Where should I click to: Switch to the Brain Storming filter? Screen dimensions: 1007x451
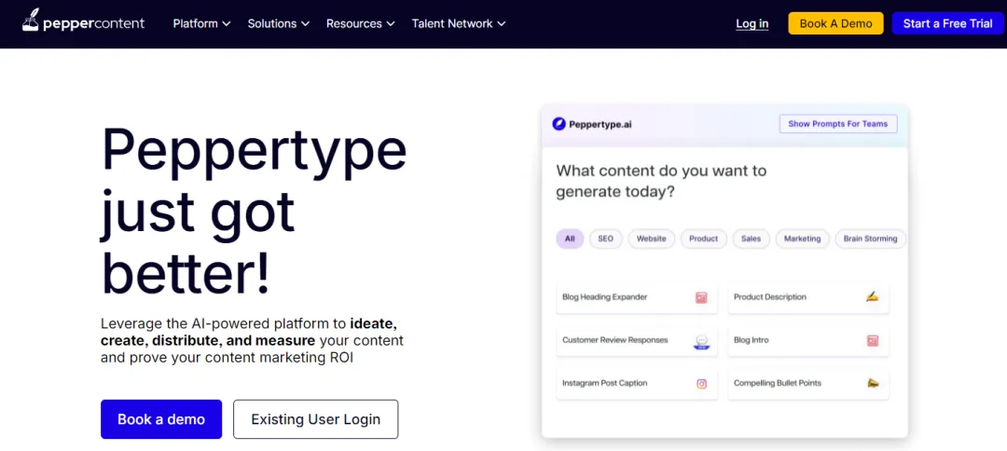870,239
